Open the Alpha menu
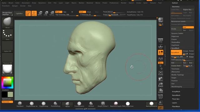200x112 pixels. [4, 3]
